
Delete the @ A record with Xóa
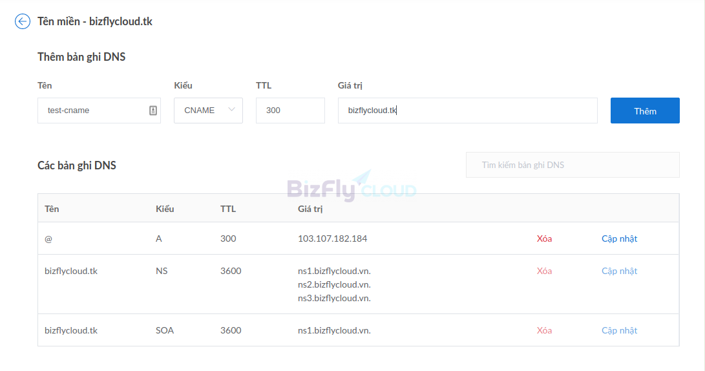[544, 238]
